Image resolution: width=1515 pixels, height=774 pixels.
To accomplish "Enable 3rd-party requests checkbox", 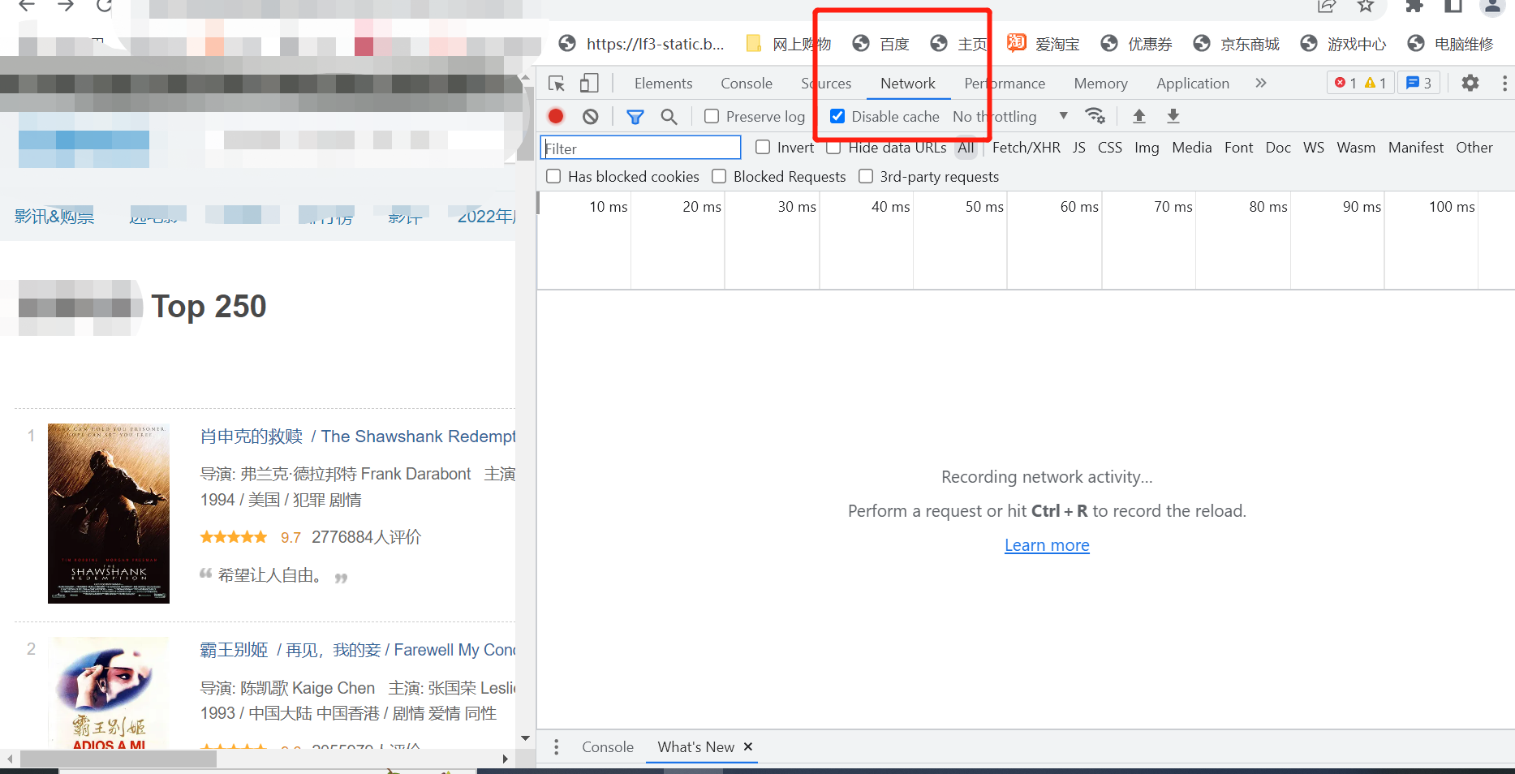I will [866, 176].
